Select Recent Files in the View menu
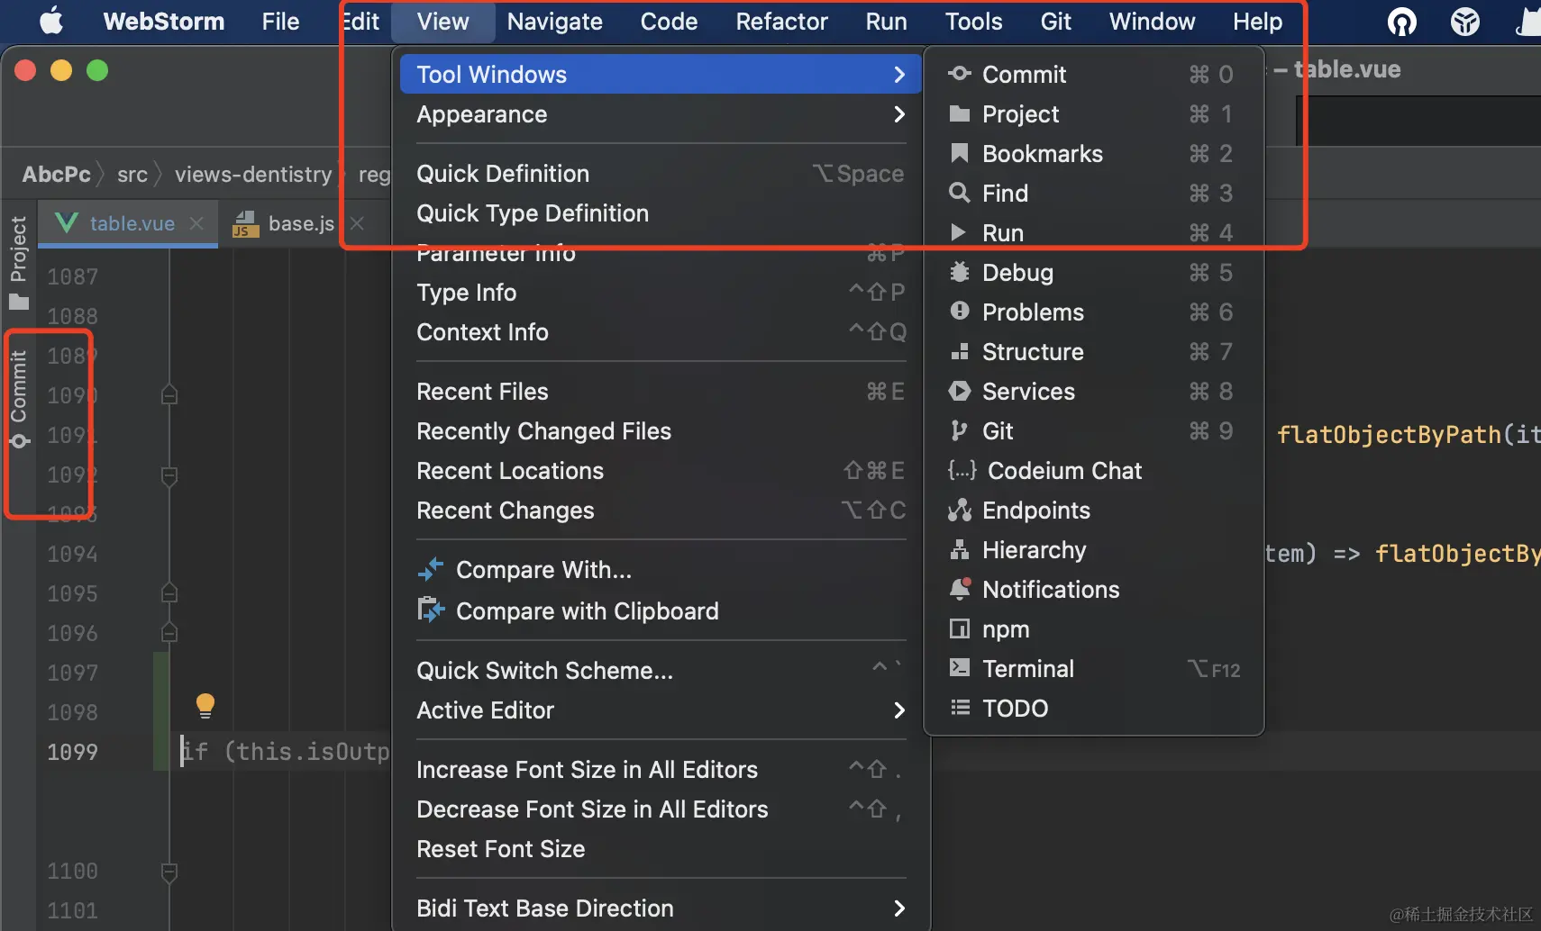This screenshot has width=1541, height=931. click(482, 391)
